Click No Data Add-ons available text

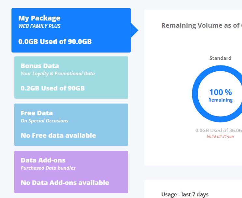pos(65,183)
